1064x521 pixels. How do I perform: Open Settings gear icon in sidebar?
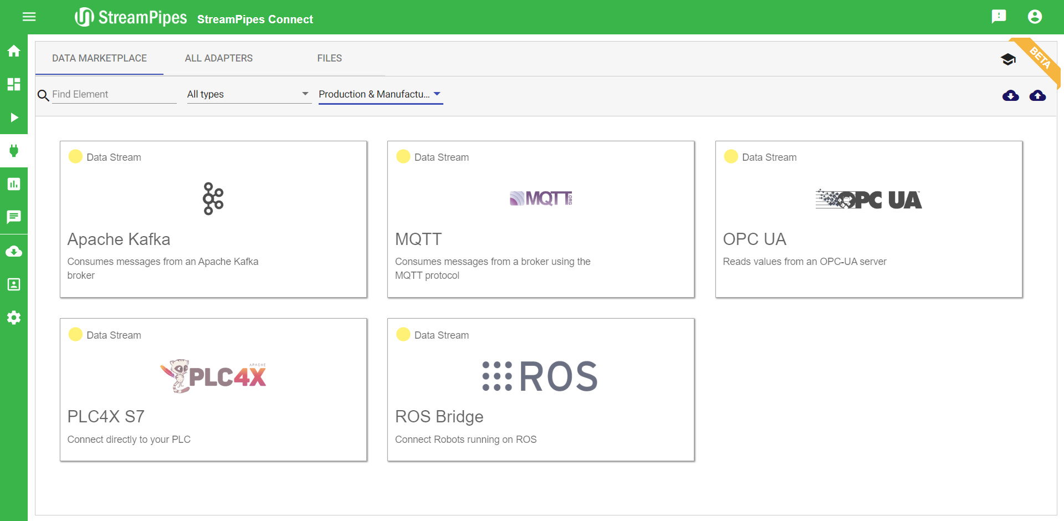14,318
